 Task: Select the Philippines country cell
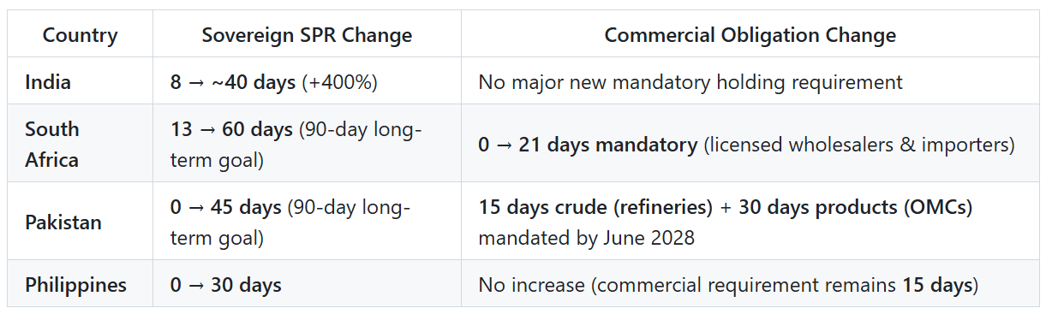pyautogui.click(x=80, y=284)
